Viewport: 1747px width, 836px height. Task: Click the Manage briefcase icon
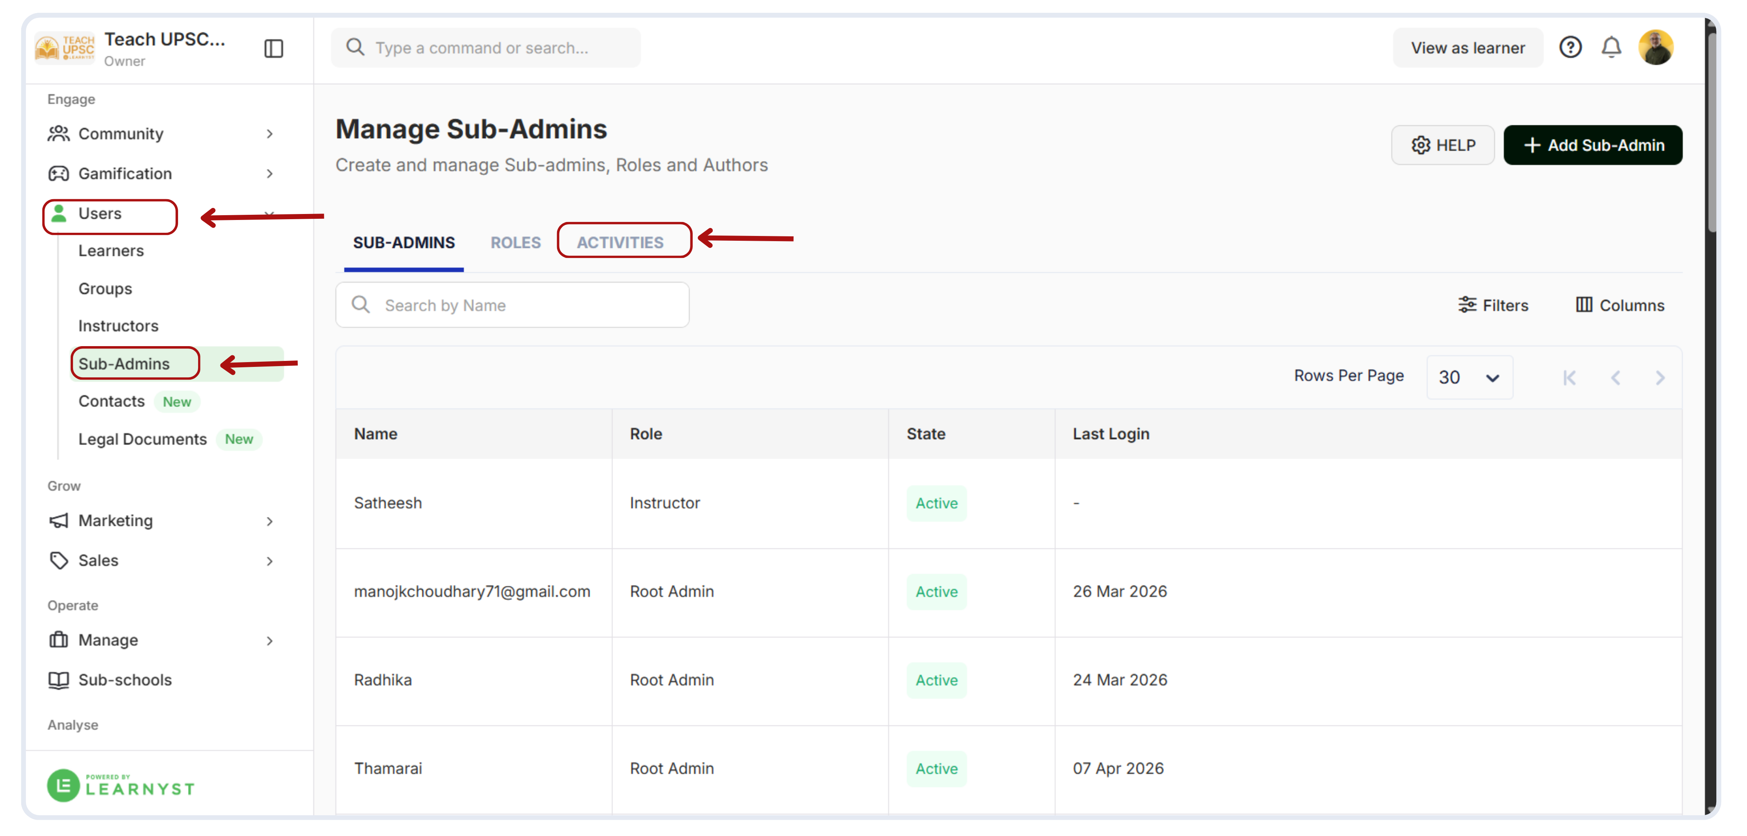[59, 640]
